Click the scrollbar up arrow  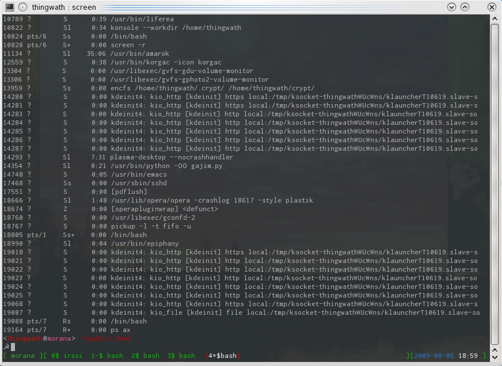pos(495,19)
